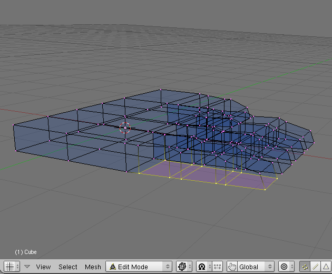Screen dimensions: 332x274
Task: Switch to face select mode
Action: point(326,267)
